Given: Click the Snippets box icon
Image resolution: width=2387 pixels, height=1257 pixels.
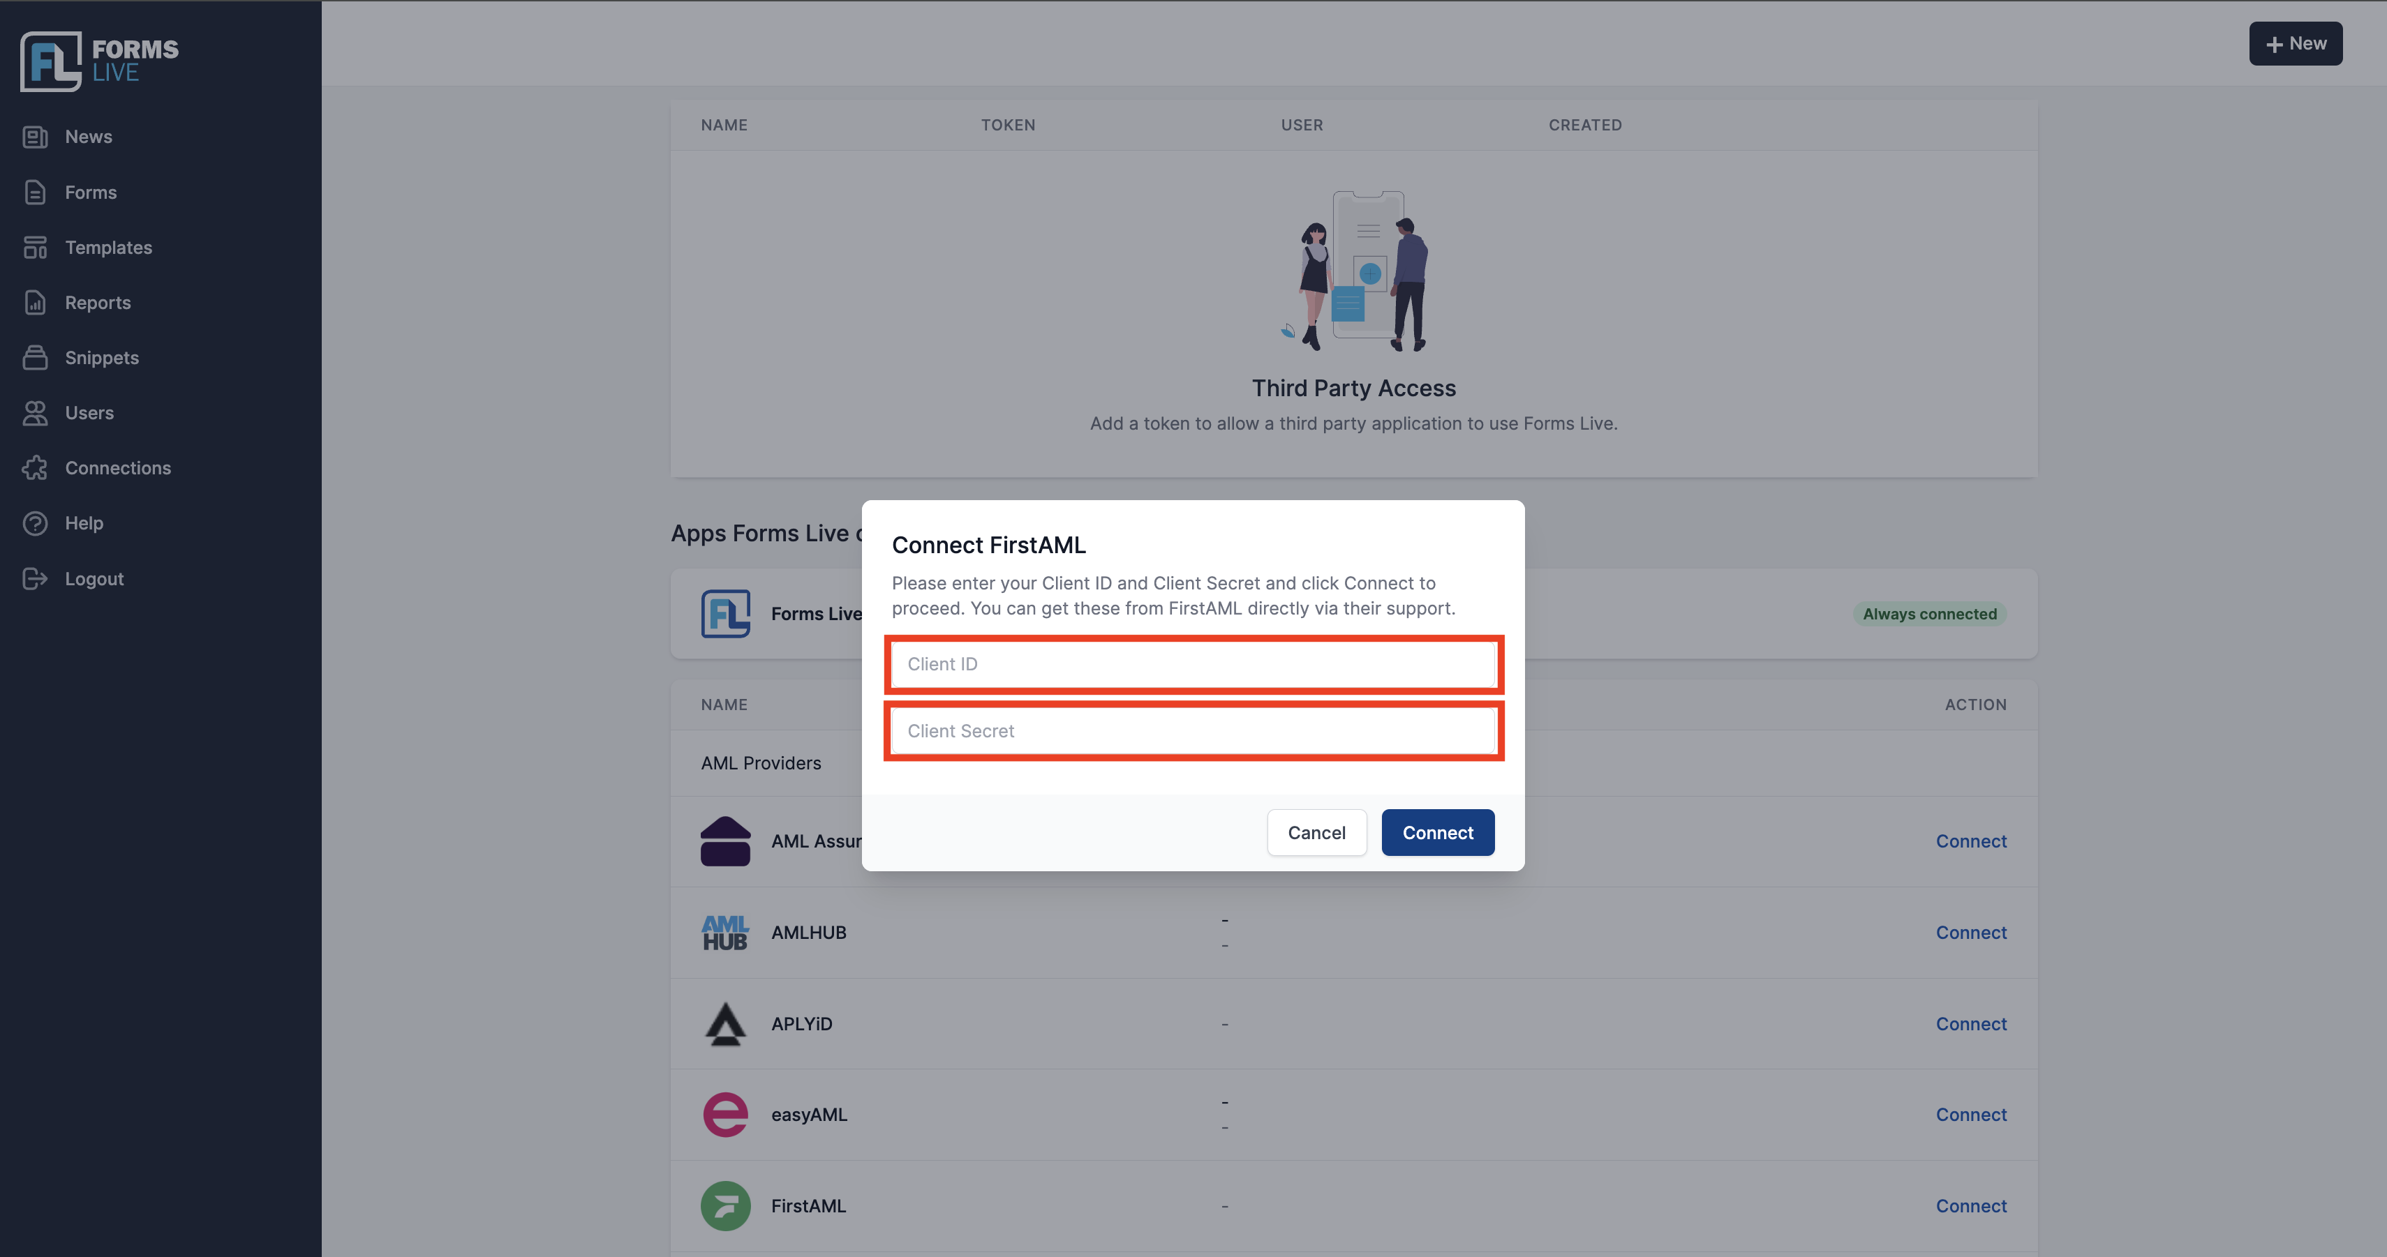Looking at the screenshot, I should pos(35,358).
